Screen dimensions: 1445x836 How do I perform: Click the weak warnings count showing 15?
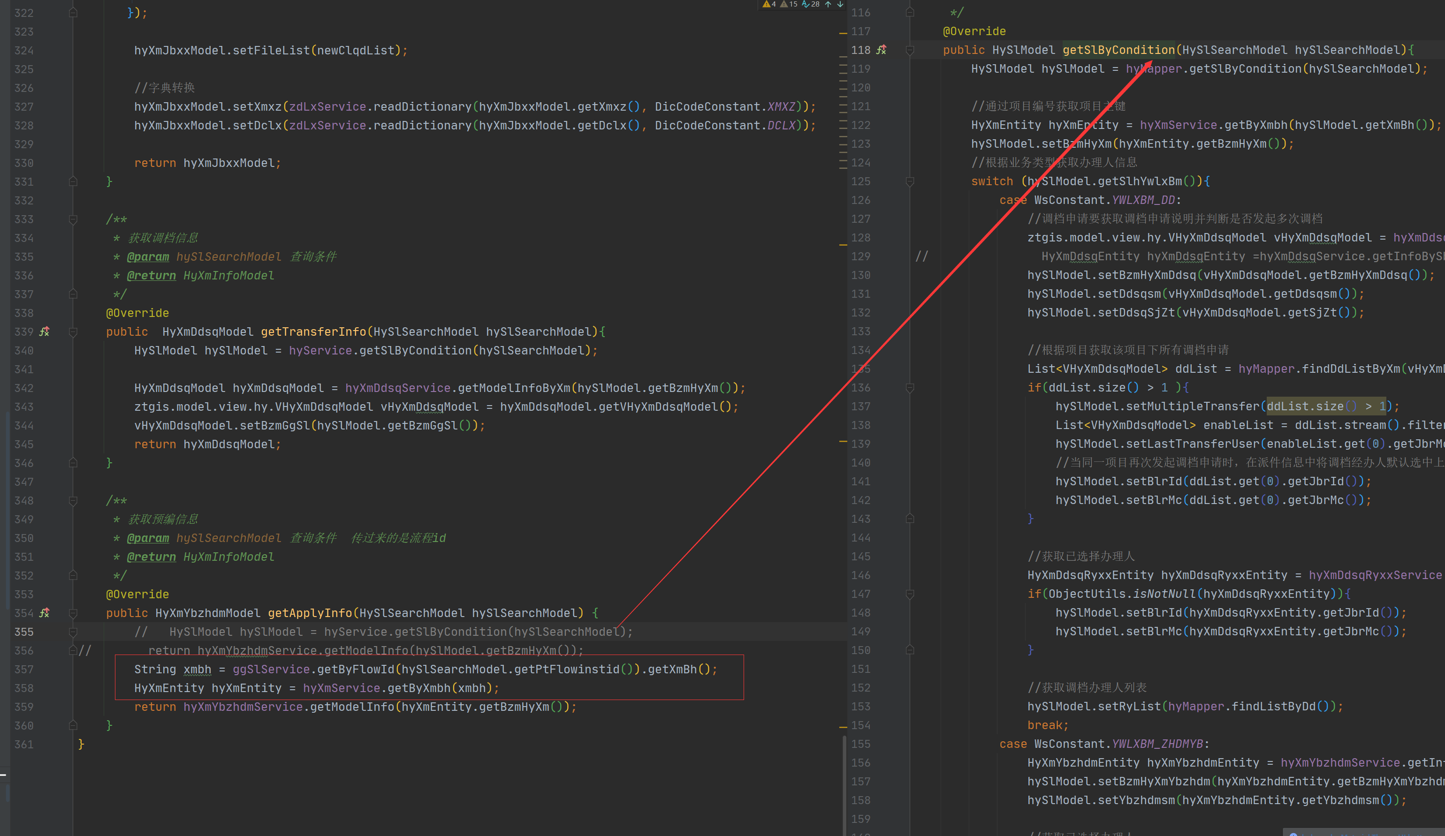tap(789, 4)
